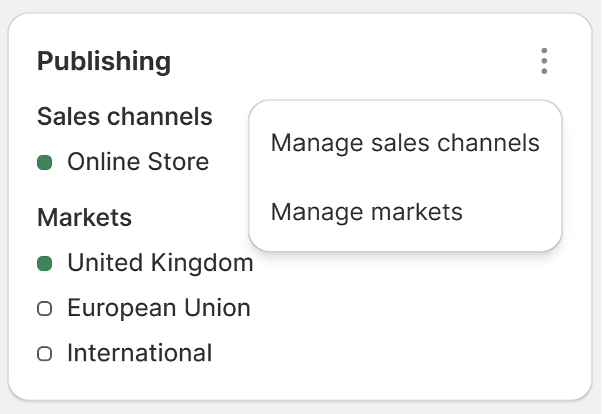
Task: Click the green indicator next to United Kingdom
Action: [46, 263]
